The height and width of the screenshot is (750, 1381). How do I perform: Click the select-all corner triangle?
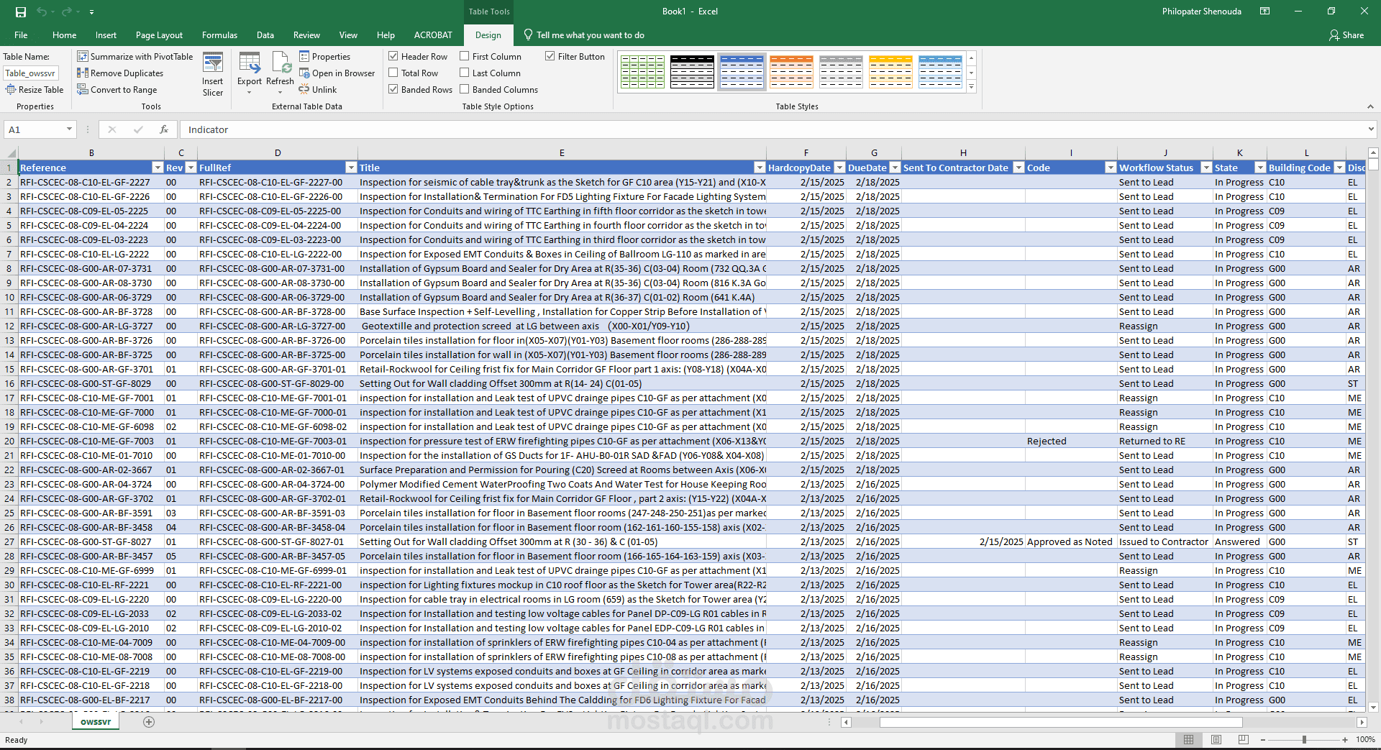tap(12, 152)
